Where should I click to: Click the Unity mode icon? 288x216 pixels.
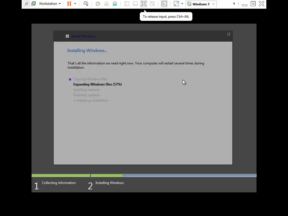(152, 4)
